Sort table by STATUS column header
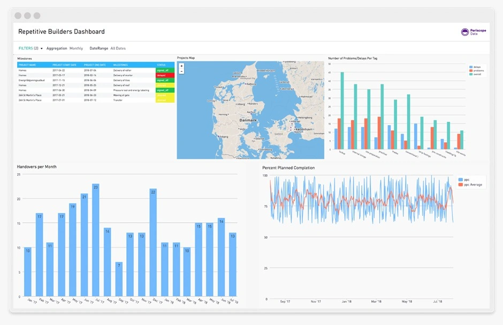The width and height of the screenshot is (503, 325). (x=161, y=65)
